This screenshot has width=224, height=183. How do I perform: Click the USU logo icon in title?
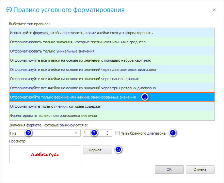click(x=9, y=10)
